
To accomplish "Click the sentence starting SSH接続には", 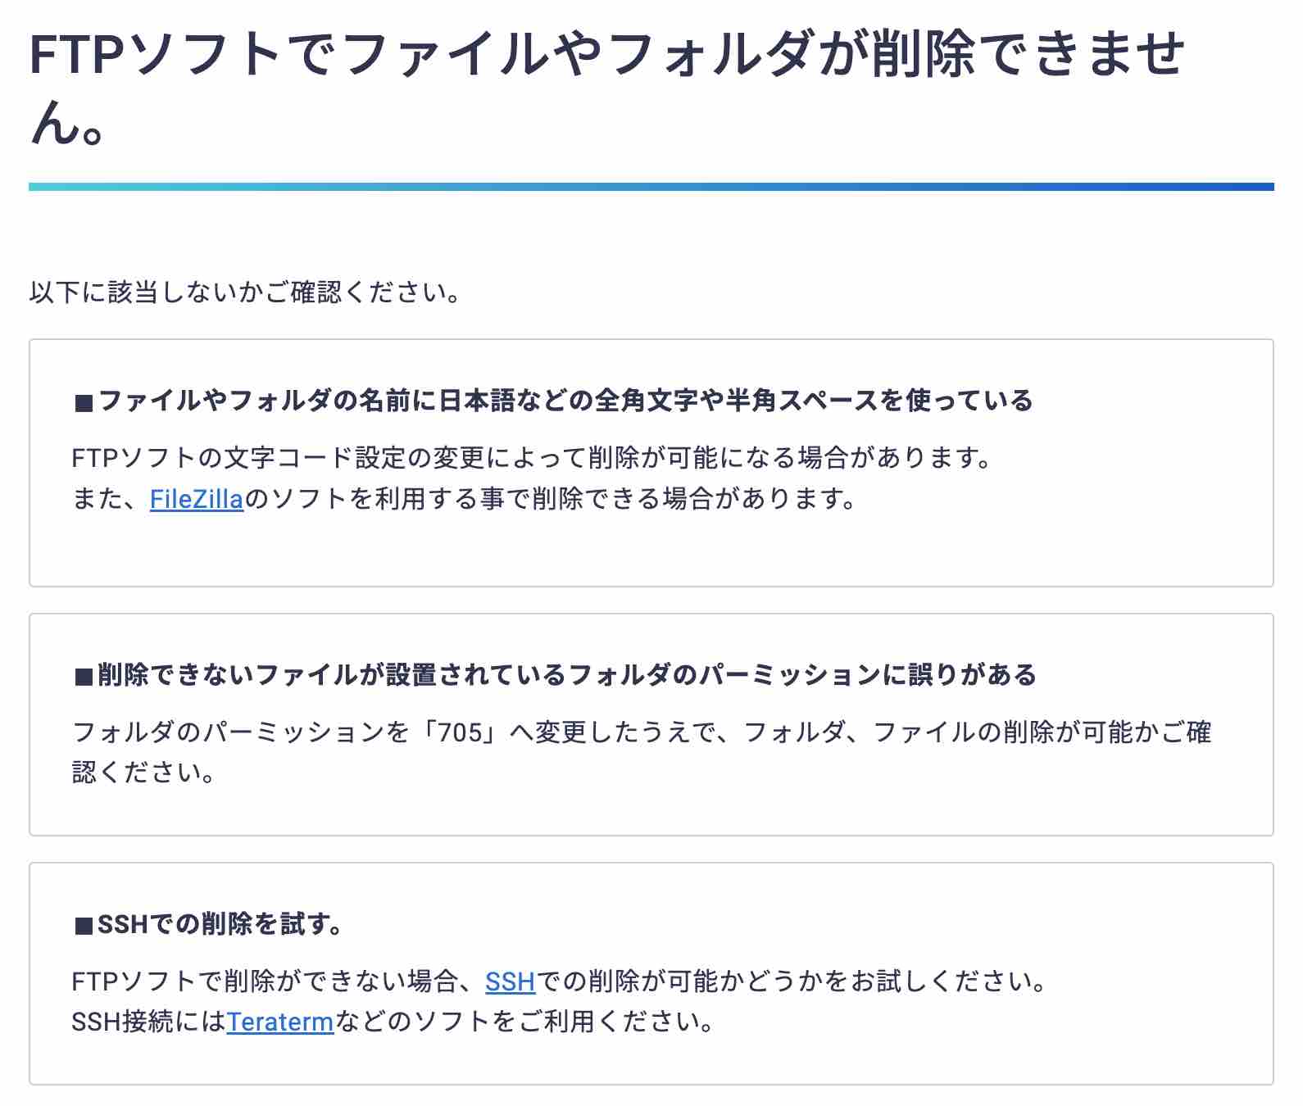I will [x=393, y=1022].
